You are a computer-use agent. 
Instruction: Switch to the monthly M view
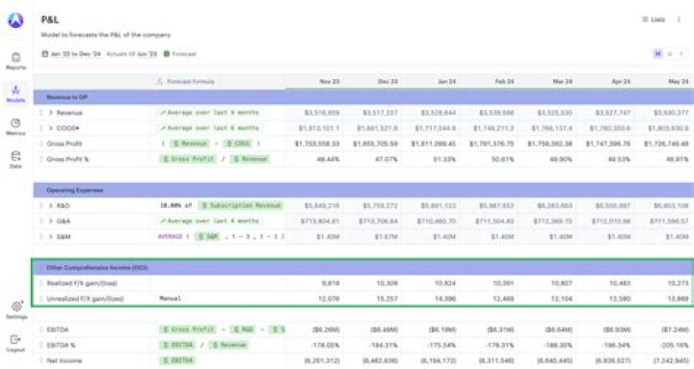pos(658,54)
